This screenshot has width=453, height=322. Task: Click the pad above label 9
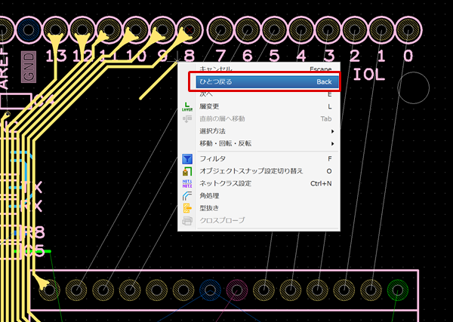(162, 29)
